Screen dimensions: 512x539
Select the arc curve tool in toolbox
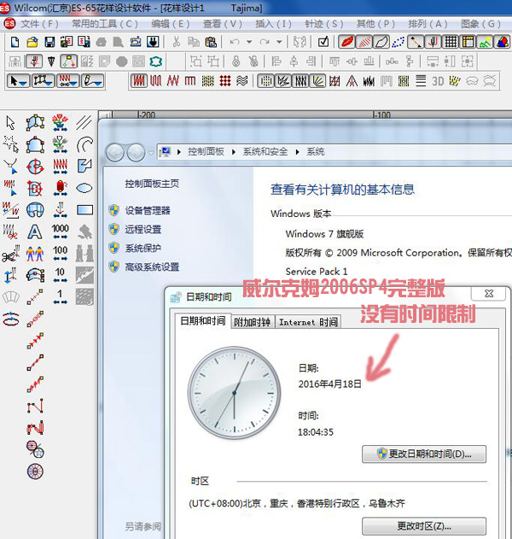click(84, 144)
